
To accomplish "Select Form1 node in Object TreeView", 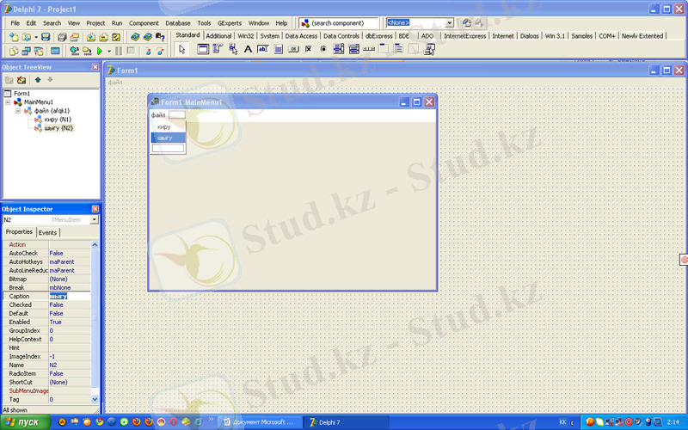I will 21,94.
